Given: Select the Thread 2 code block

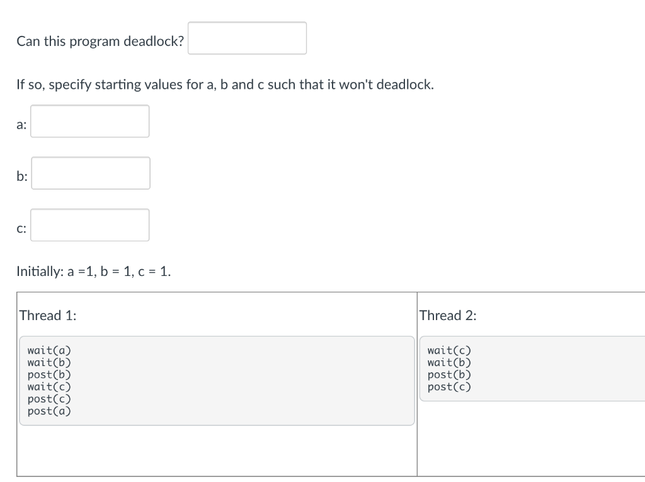Looking at the screenshot, I should [x=535, y=369].
